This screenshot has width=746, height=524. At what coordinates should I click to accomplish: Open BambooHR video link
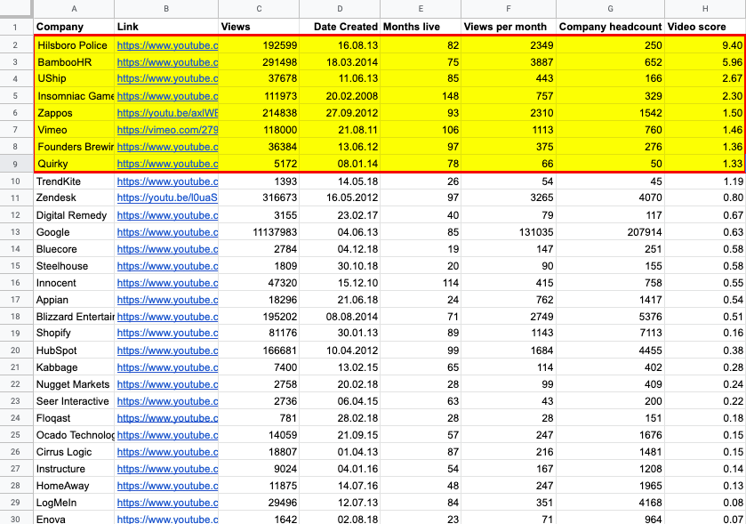coord(167,62)
